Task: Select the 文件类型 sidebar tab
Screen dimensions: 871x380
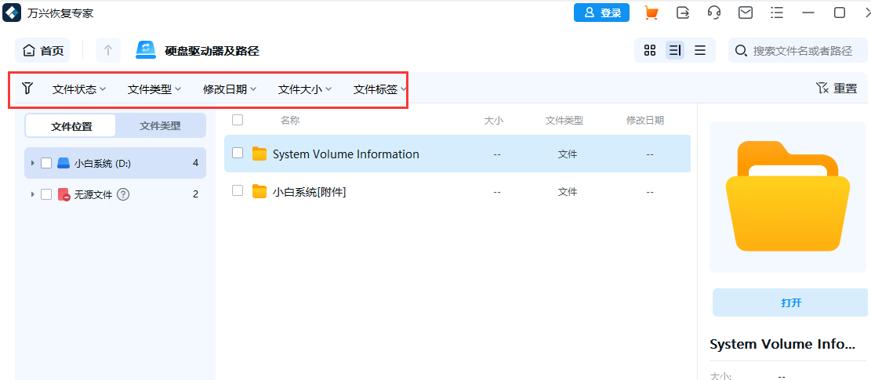Action: [x=160, y=126]
